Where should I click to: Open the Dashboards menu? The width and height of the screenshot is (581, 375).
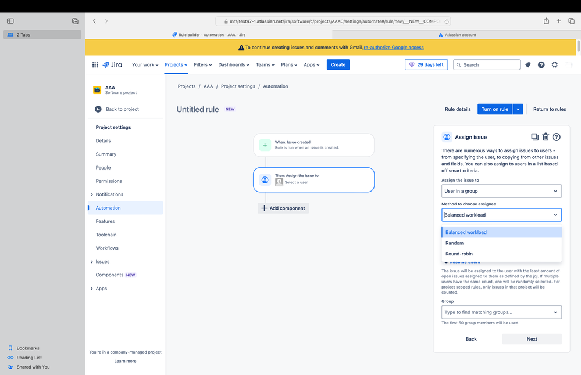(x=234, y=64)
